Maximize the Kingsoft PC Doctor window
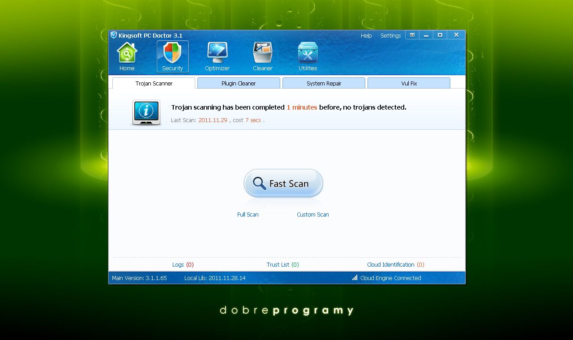Viewport: 573px width, 340px height. point(440,35)
